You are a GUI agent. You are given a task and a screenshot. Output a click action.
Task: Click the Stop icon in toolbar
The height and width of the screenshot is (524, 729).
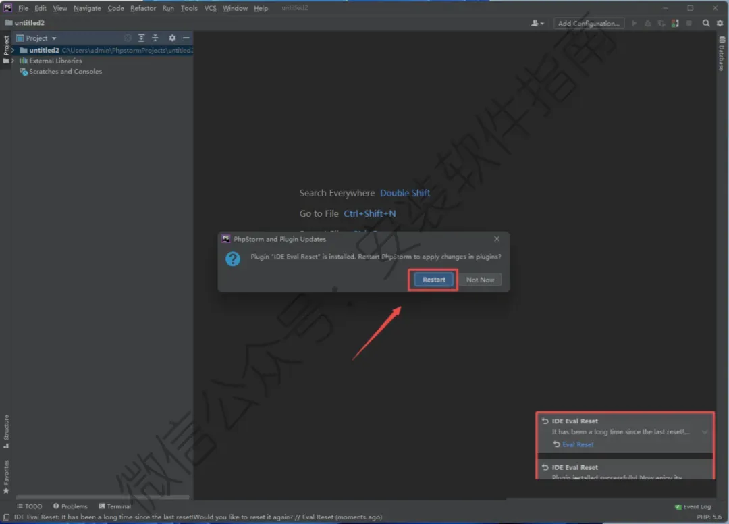tap(689, 23)
